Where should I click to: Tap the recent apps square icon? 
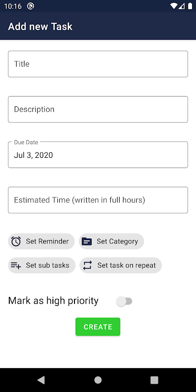[154, 380]
